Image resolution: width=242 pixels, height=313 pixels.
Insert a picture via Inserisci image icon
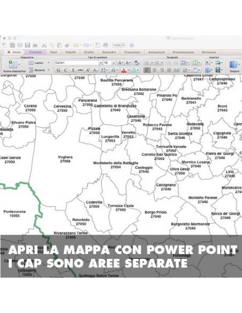pyautogui.click(x=218, y=63)
